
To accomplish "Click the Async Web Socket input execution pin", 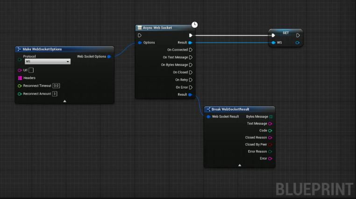I will tap(140, 35).
